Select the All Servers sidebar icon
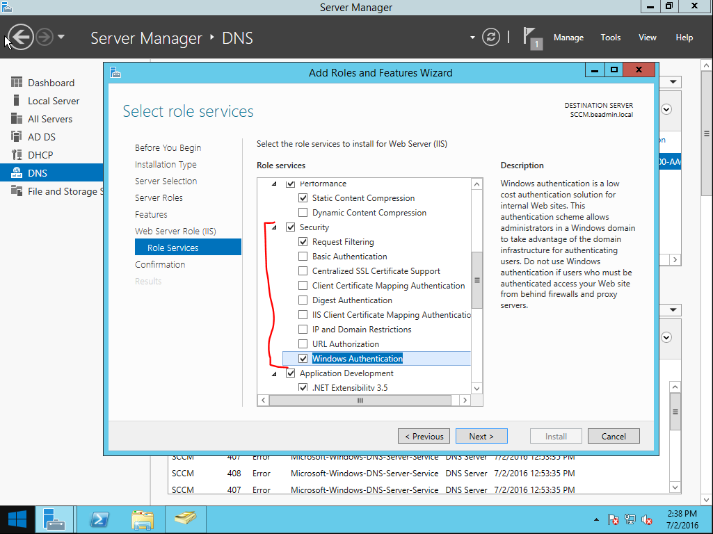 [17, 119]
